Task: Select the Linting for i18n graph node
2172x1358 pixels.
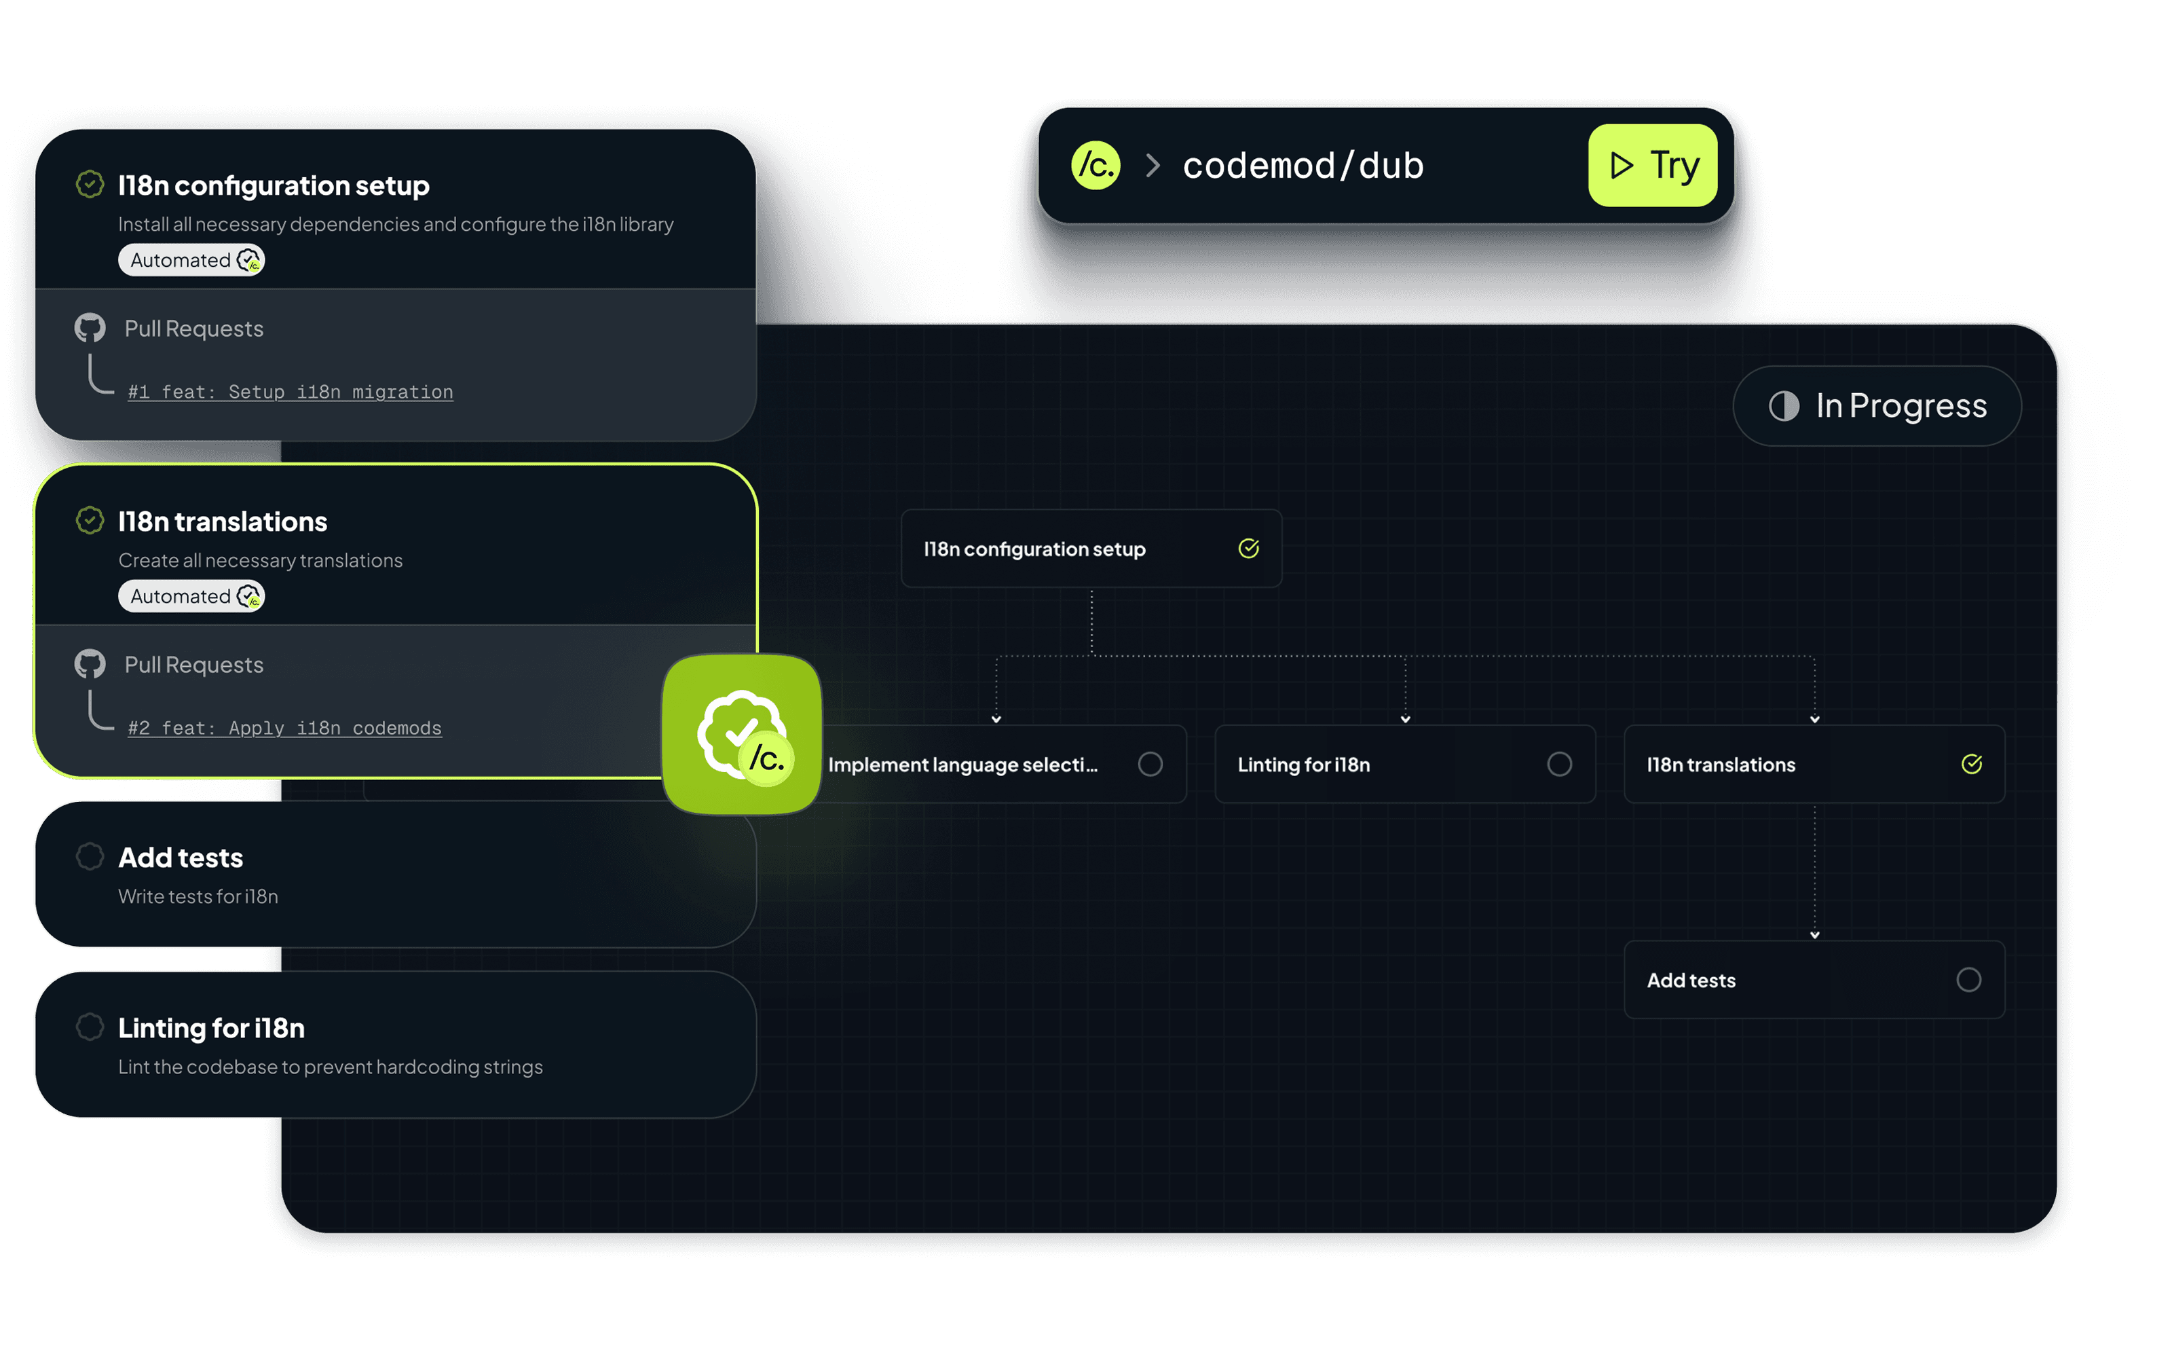Action: tap(1404, 765)
